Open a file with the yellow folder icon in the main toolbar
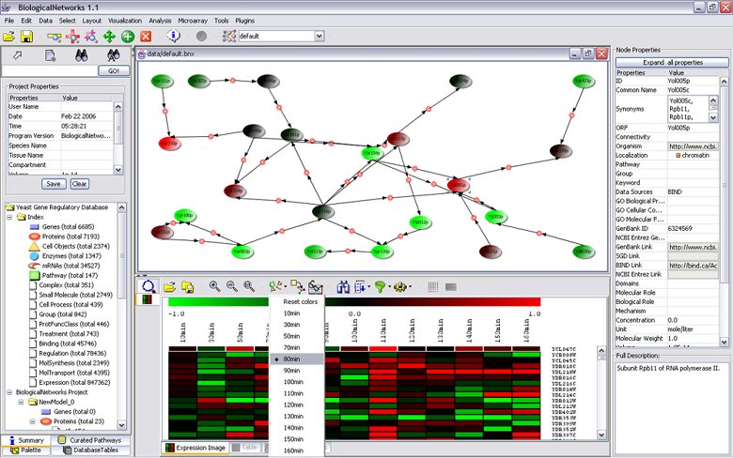This screenshot has height=458, width=733. tap(8, 37)
